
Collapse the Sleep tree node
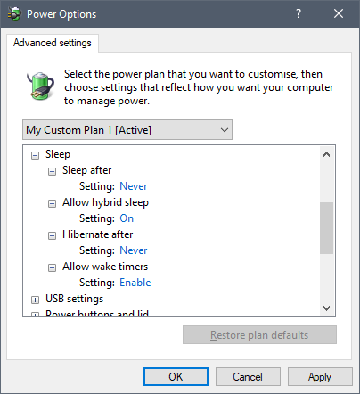coord(35,155)
